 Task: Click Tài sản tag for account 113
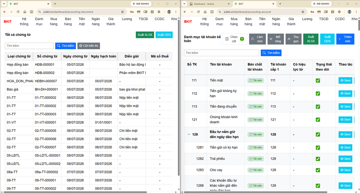[256, 106]
